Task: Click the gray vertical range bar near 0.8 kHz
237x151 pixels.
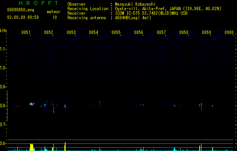Action: 7,106
